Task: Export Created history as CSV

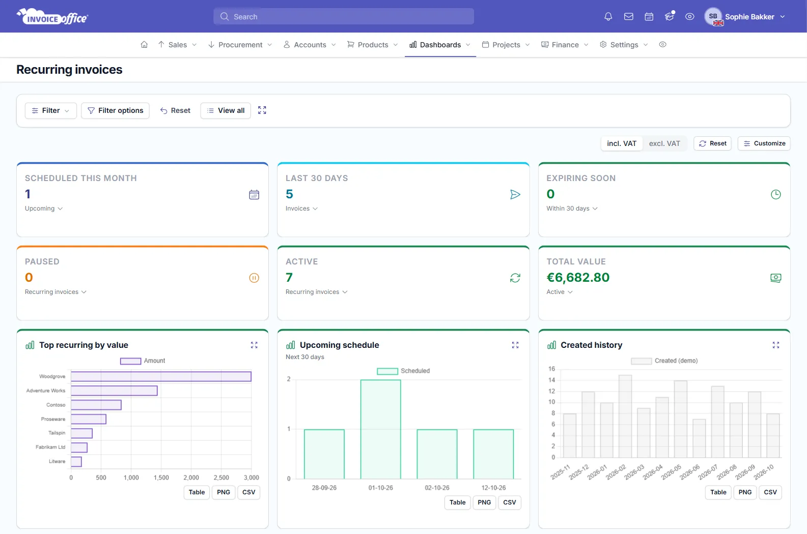Action: [x=770, y=492]
